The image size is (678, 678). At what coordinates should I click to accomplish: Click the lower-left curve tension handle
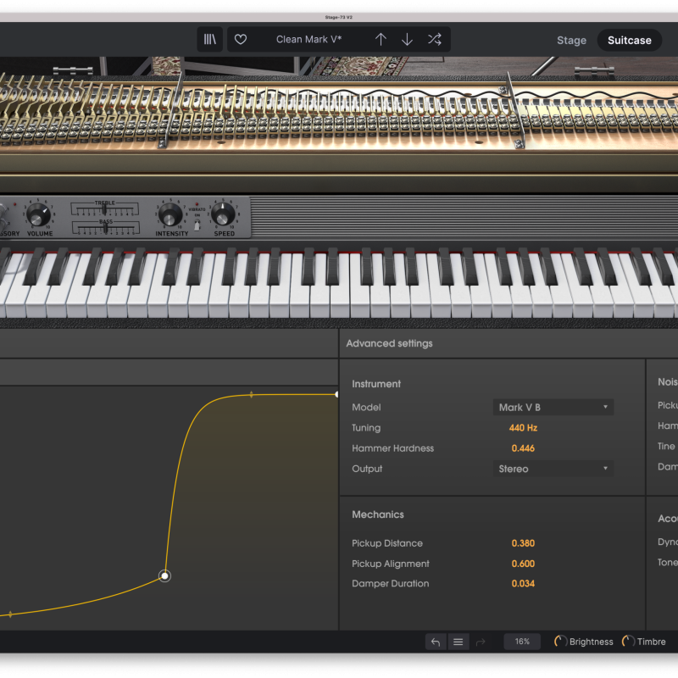tap(10, 614)
